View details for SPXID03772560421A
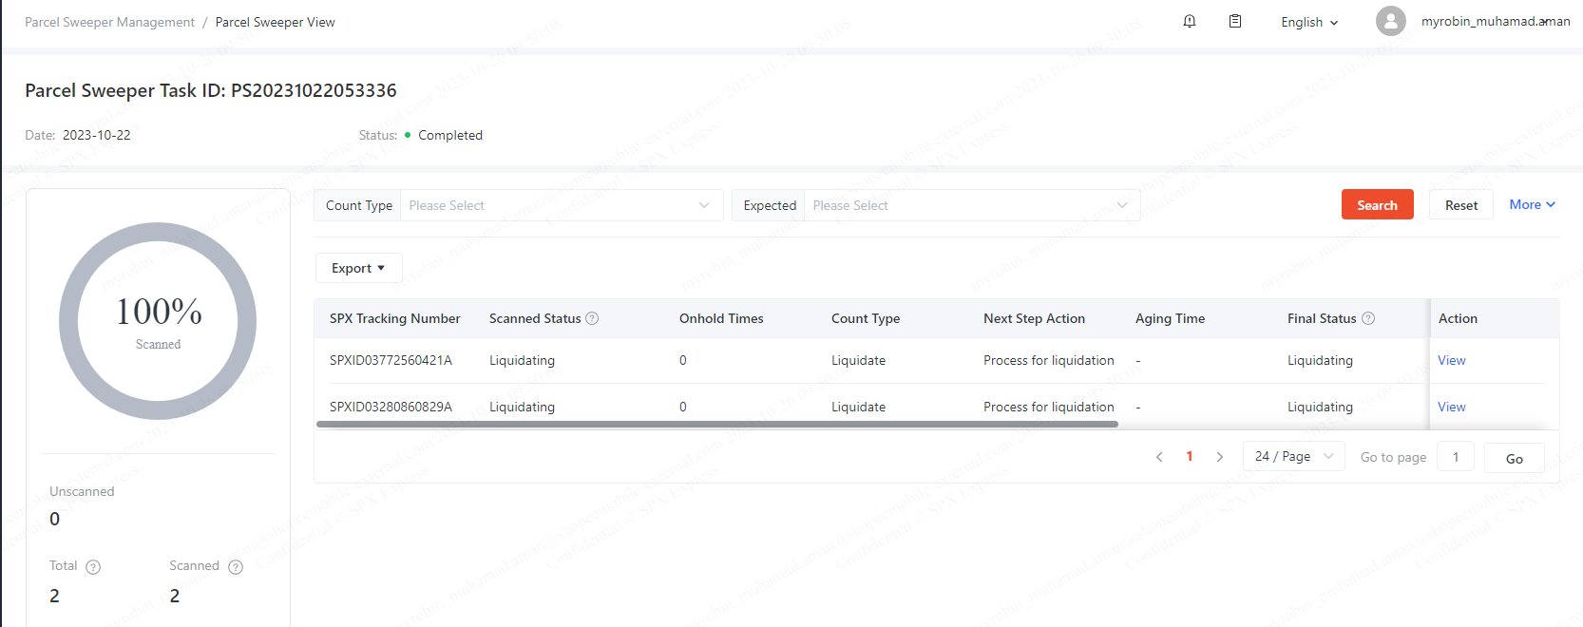The height and width of the screenshot is (627, 1583). click(x=1451, y=360)
